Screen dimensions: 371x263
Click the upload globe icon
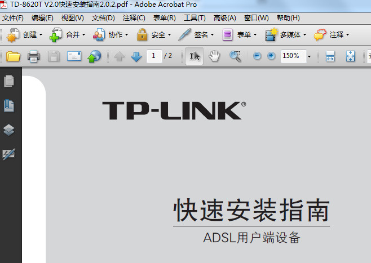pos(94,56)
